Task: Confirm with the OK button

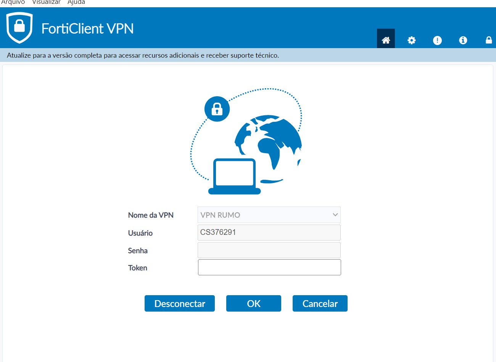Action: coord(254,304)
